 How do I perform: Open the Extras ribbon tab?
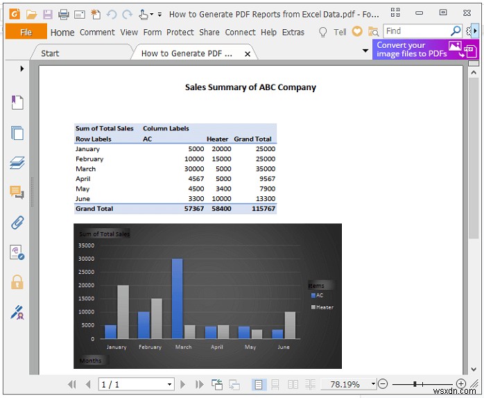[293, 32]
